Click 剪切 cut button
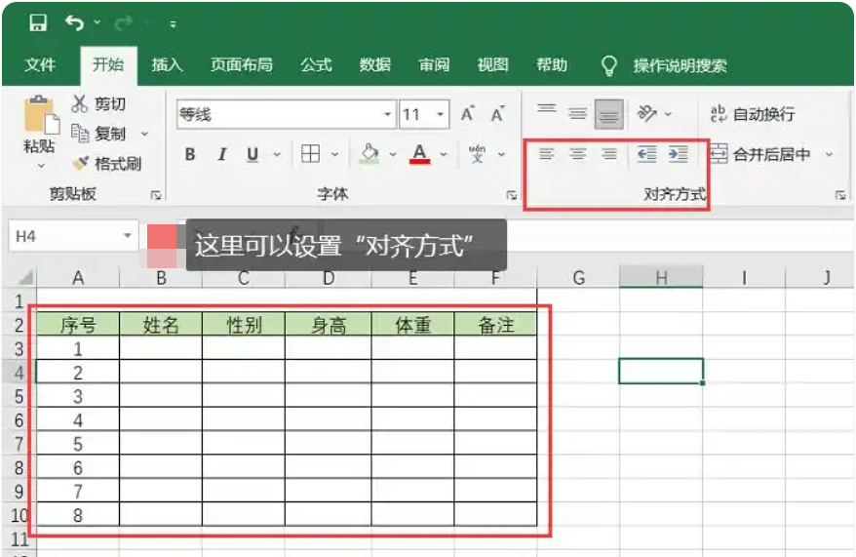This screenshot has width=856, height=557. [x=98, y=103]
